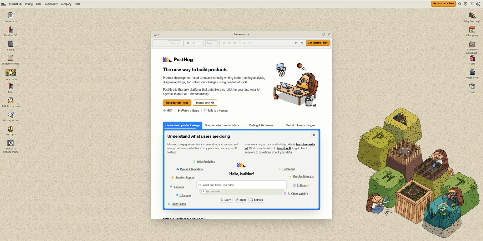Expand the Zoom dropdown
Screen dimensions: 483x241
click(174, 43)
